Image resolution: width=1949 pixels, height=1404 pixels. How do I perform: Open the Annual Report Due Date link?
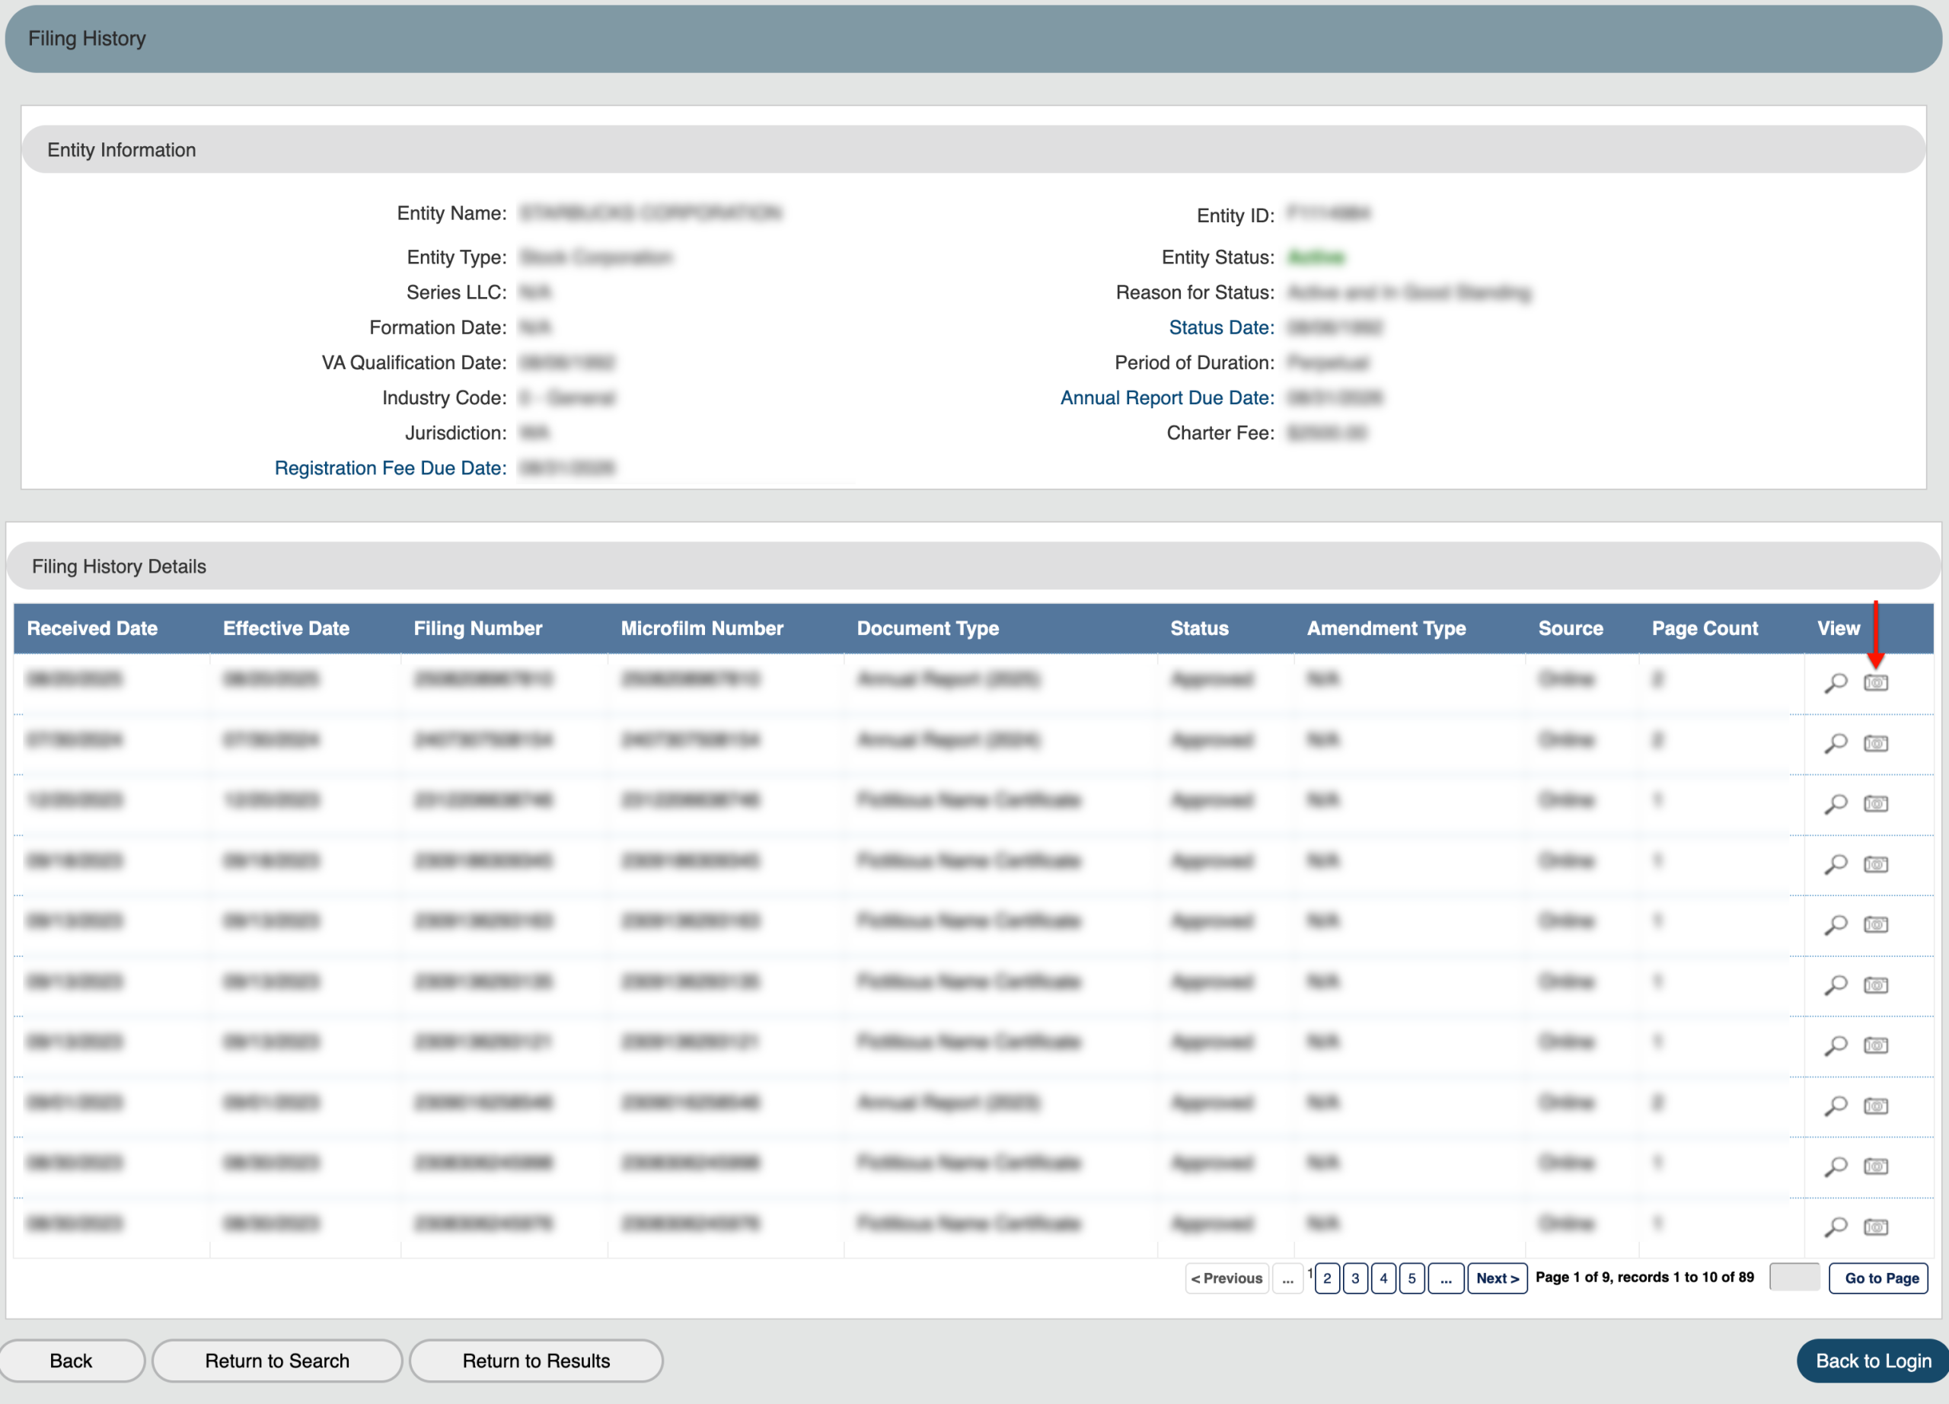point(1166,398)
